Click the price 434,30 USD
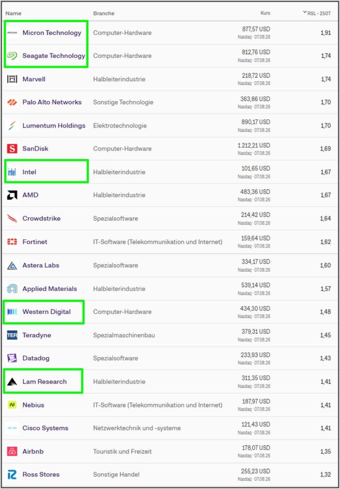The height and width of the screenshot is (489, 340). click(x=255, y=308)
